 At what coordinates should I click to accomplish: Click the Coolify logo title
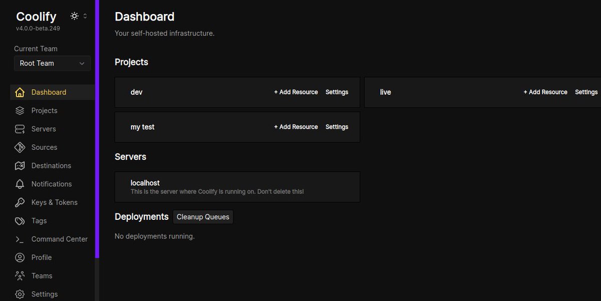pyautogui.click(x=36, y=17)
